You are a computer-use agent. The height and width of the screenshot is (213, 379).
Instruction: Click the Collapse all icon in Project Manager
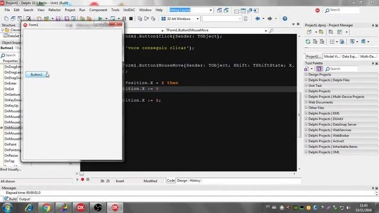tap(322, 41)
